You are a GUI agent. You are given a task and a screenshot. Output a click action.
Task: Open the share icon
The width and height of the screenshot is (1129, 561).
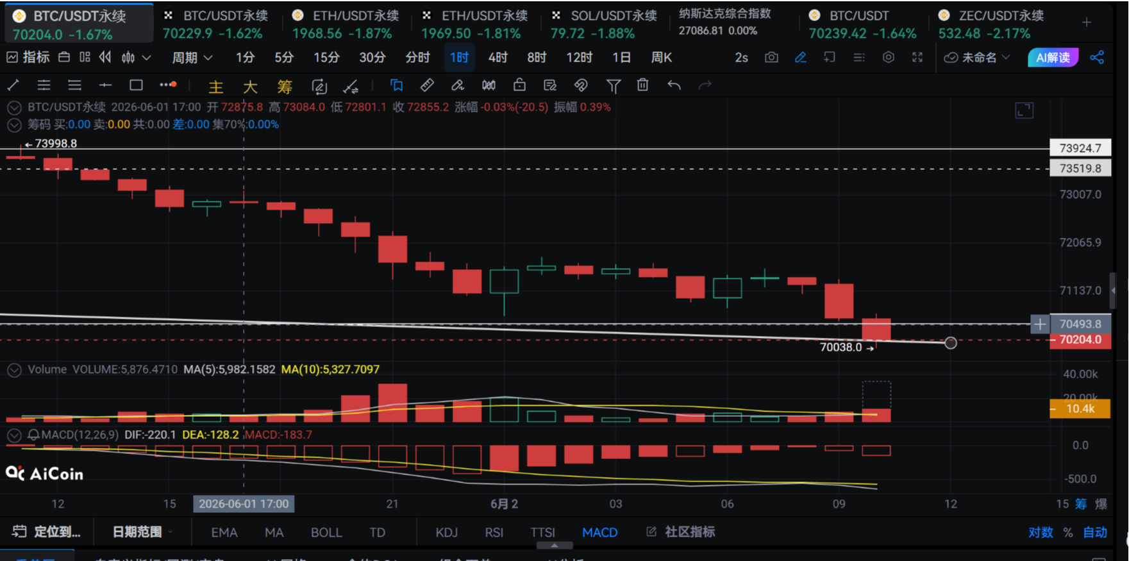(x=1097, y=58)
